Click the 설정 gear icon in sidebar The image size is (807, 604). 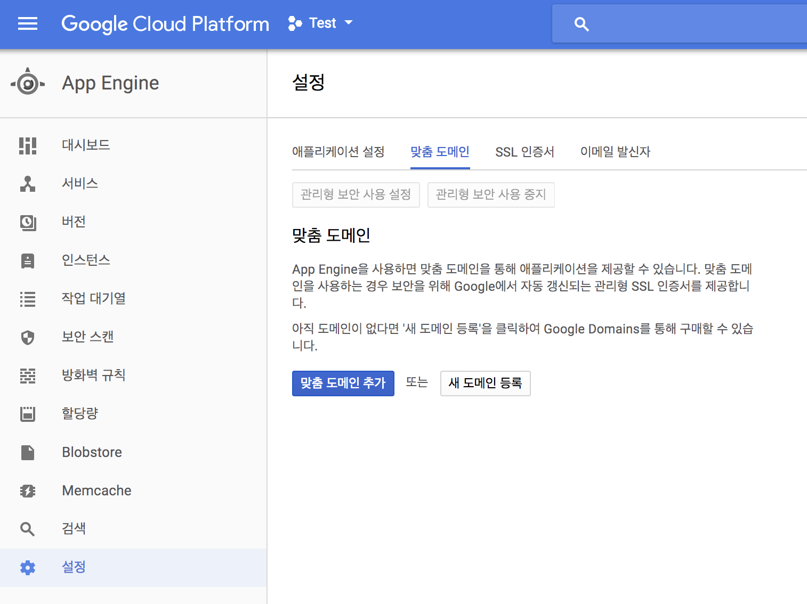coord(28,568)
